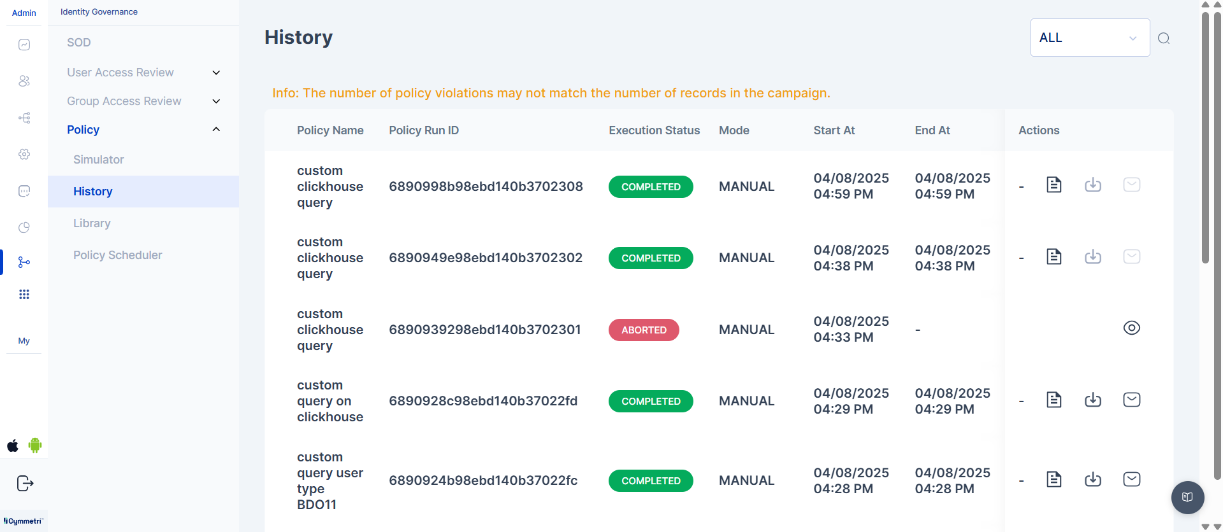Go to Policy Scheduler
This screenshot has width=1223, height=532.
[x=118, y=255]
